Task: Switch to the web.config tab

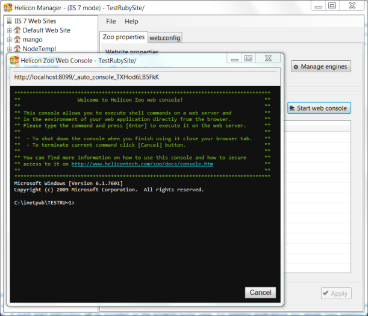Action: coord(165,38)
